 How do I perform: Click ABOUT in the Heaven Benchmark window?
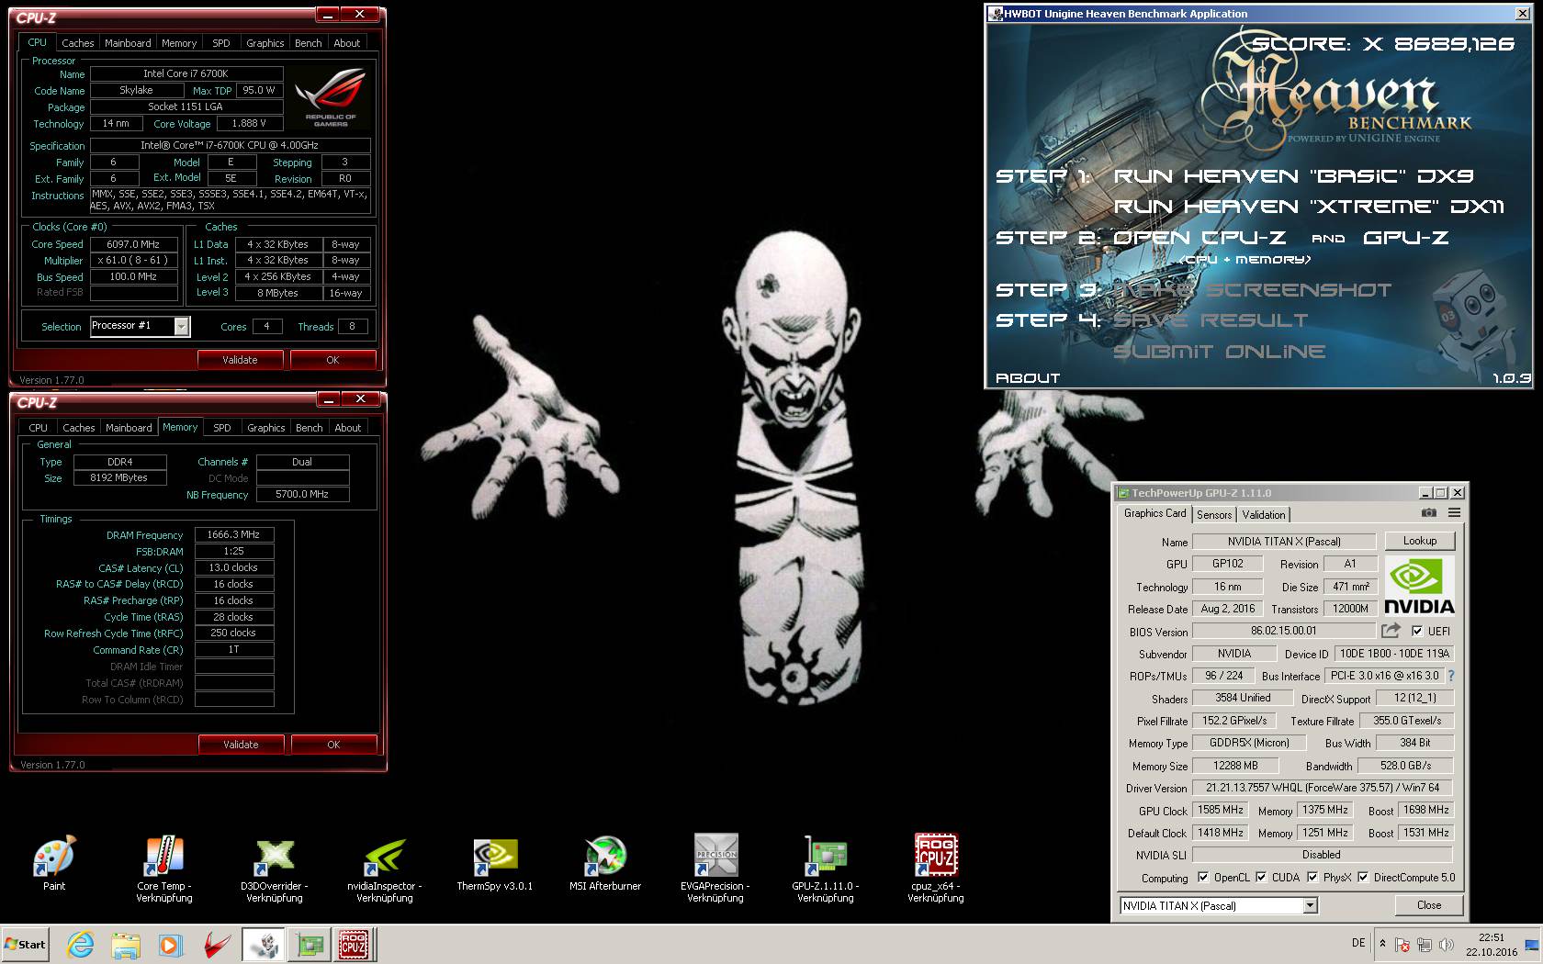pos(1028,378)
